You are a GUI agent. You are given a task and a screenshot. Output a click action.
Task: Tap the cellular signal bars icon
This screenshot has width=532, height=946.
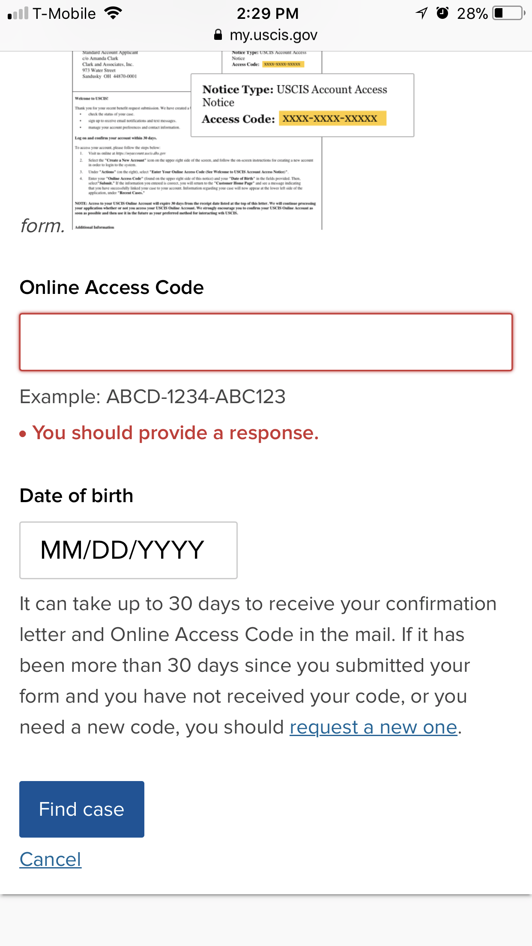(x=18, y=13)
